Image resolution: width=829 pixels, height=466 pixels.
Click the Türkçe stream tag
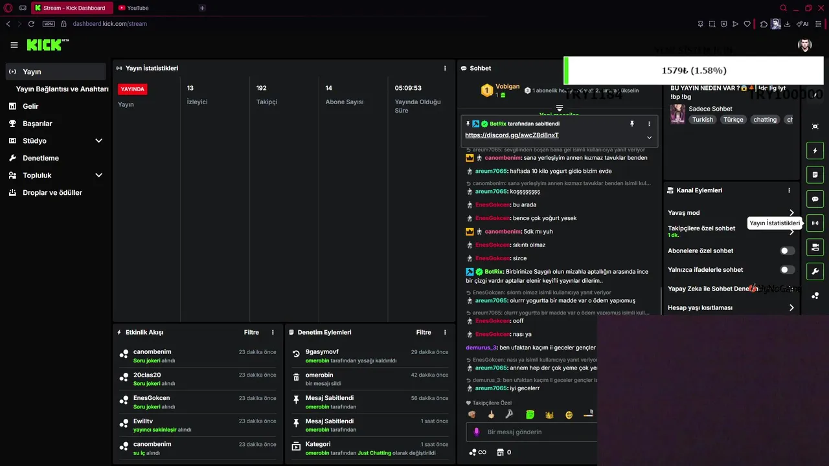733,120
